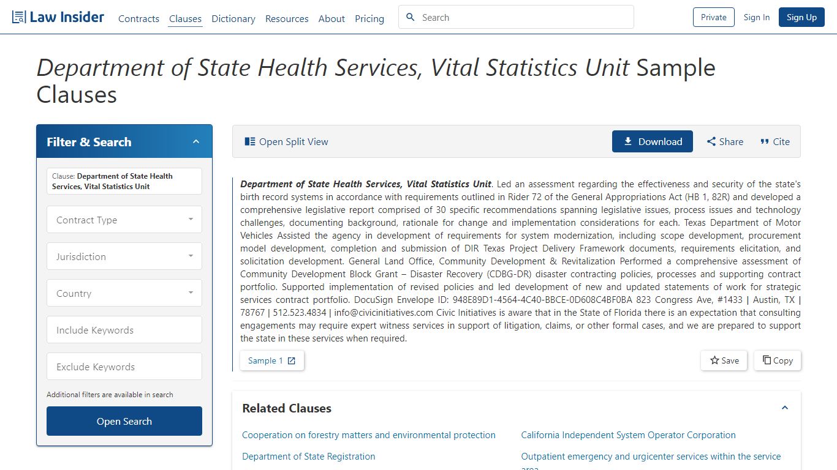This screenshot has height=470, width=837.
Task: Click the Save label text
Action: tap(730, 360)
